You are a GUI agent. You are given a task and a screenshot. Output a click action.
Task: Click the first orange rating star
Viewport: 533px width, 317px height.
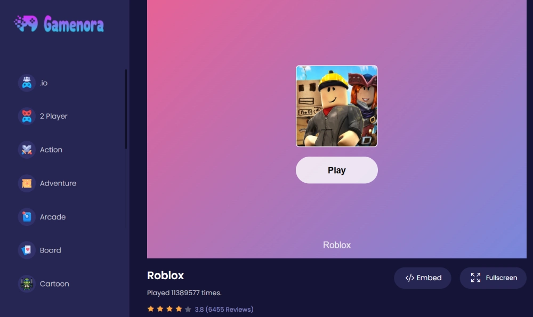click(x=151, y=309)
